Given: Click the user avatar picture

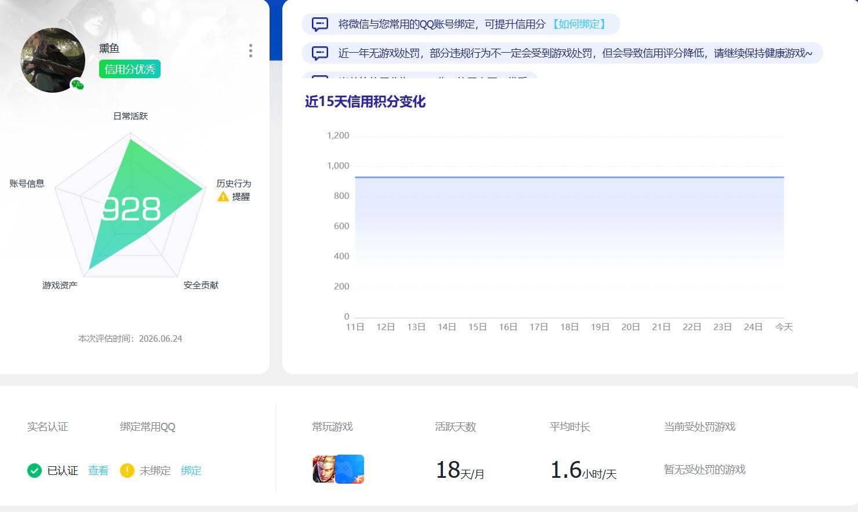Looking at the screenshot, I should 53,60.
